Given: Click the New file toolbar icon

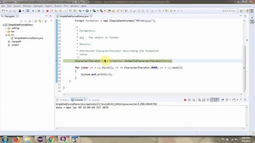Looking at the screenshot, I should pyautogui.click(x=3, y=11).
